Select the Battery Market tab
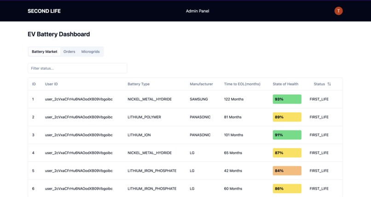Screen dimensions: 371x197 click(x=45, y=52)
